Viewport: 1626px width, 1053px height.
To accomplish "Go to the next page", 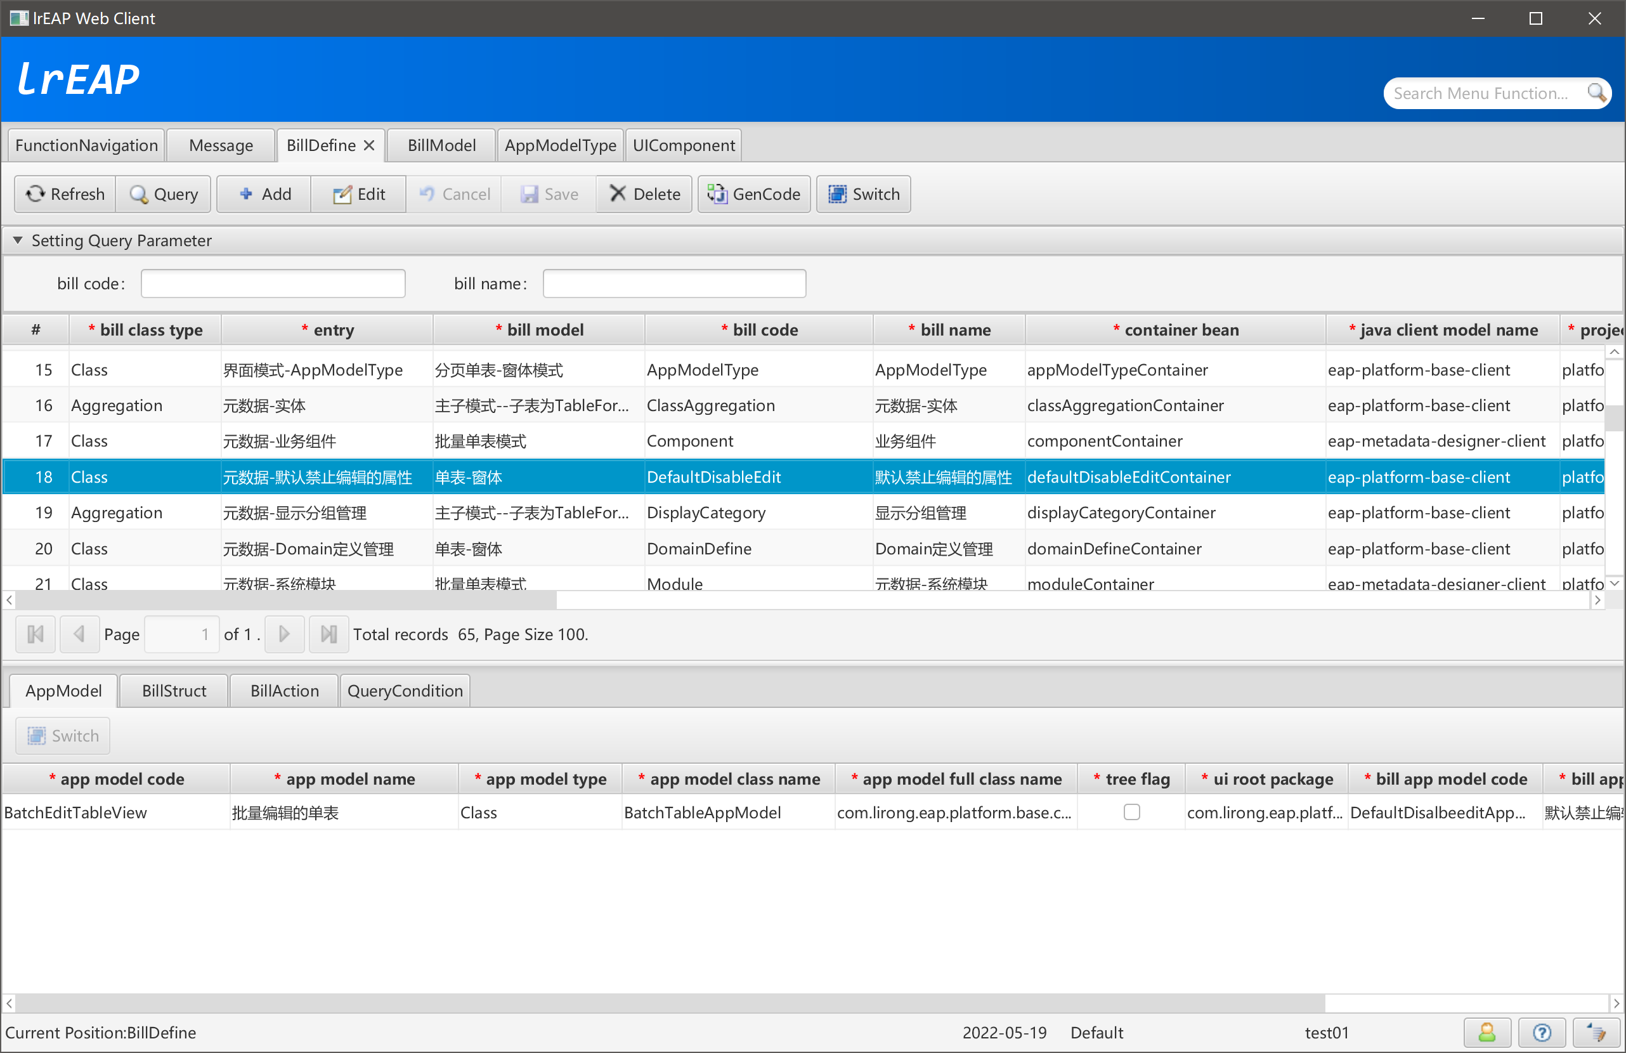I will pos(284,635).
